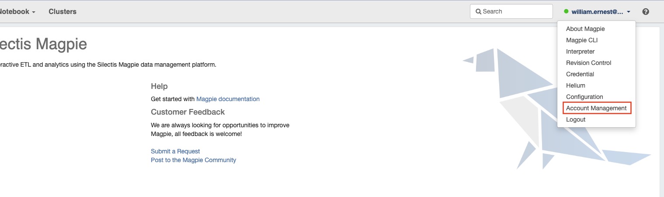Click the green online status dot
Viewport: 664px width, 197px height.
coord(566,12)
